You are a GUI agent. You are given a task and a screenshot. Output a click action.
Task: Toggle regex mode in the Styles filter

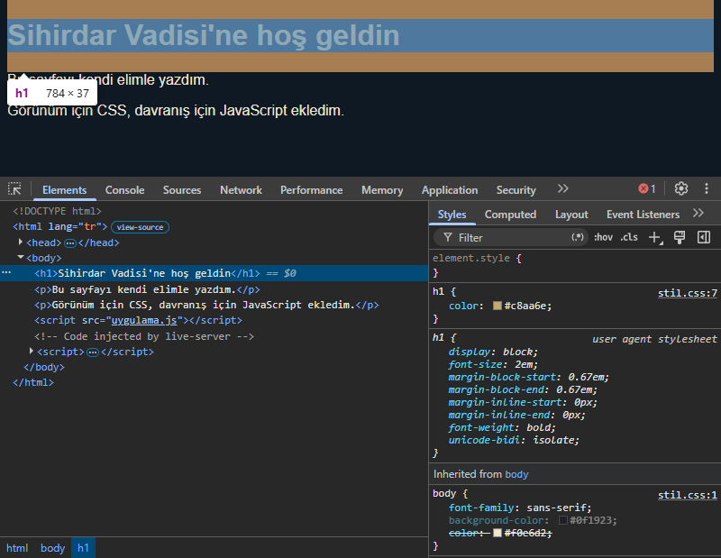click(x=578, y=237)
